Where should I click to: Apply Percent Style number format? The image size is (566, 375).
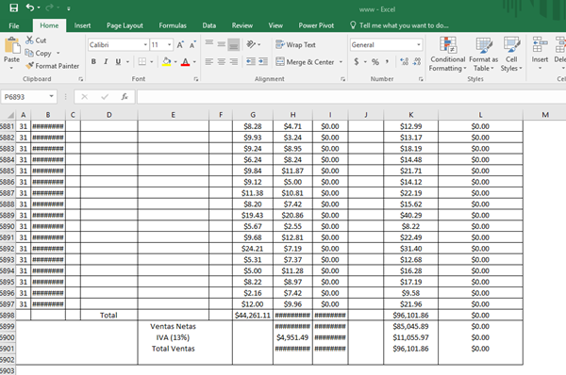[x=375, y=61]
